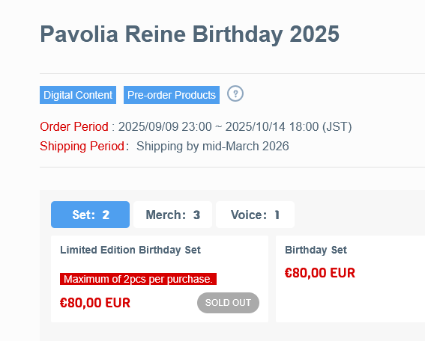425x341 pixels.
Task: Click the question mark help icon
Action: tap(235, 93)
